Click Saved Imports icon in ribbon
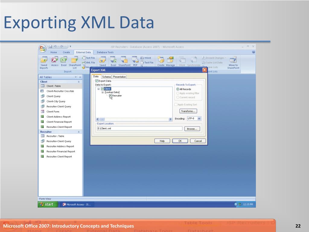 pos(44,63)
